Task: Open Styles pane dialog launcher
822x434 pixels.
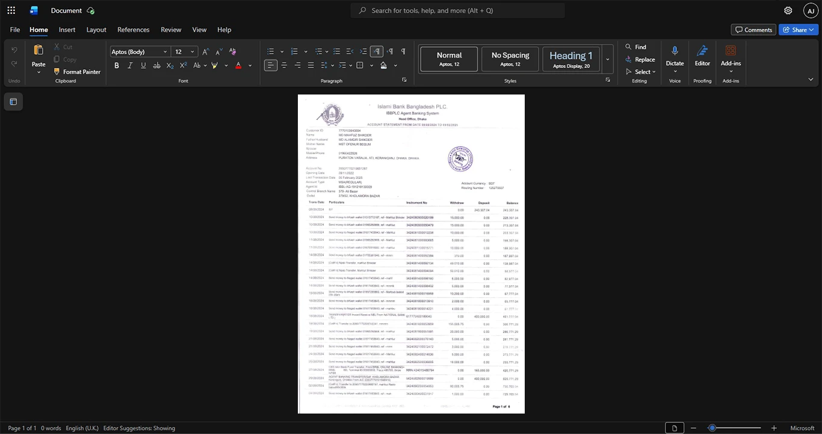Action: tap(608, 79)
